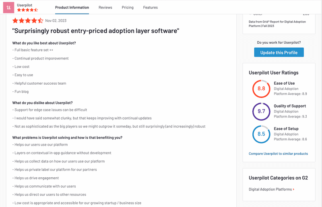Click the Ease of Use 8.8 gauge

261,89
